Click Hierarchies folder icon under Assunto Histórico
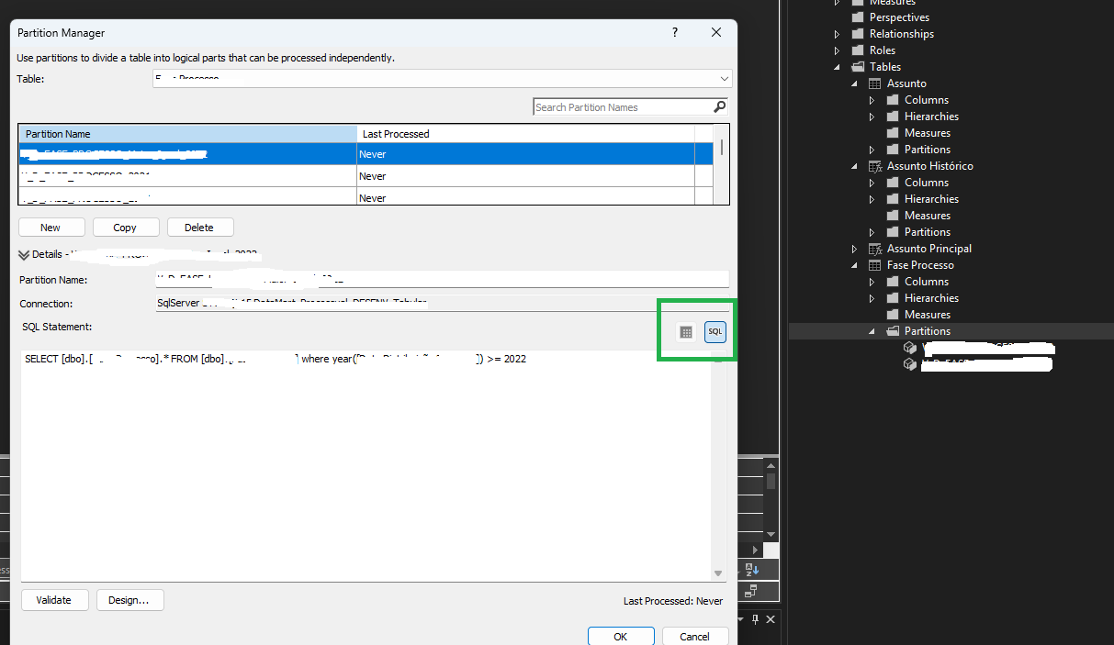1114x645 pixels. 893,199
